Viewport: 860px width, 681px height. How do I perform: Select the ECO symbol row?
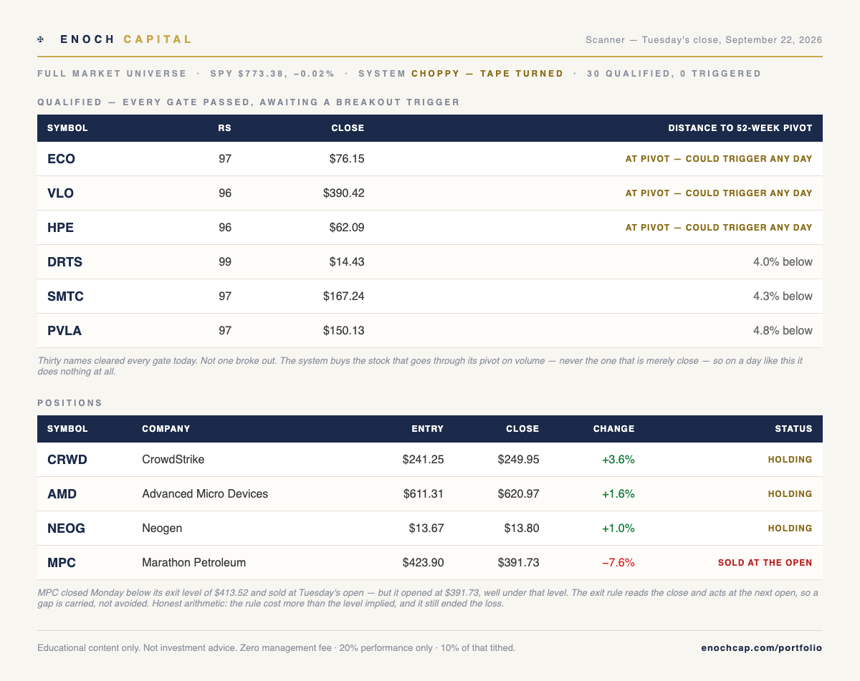point(430,159)
